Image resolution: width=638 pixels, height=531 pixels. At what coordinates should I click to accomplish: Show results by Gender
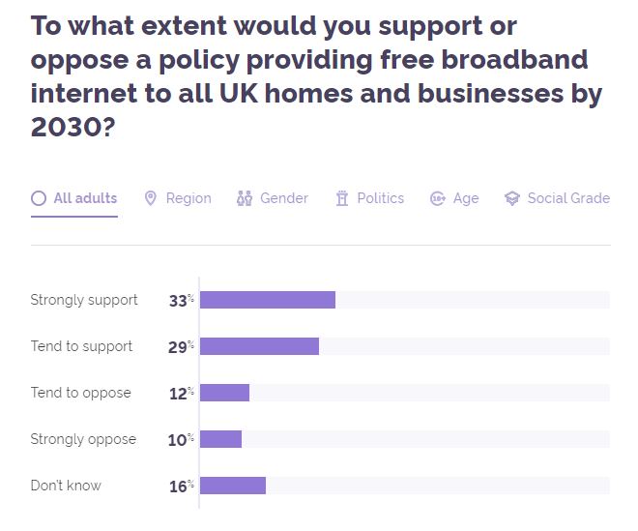[x=283, y=198]
